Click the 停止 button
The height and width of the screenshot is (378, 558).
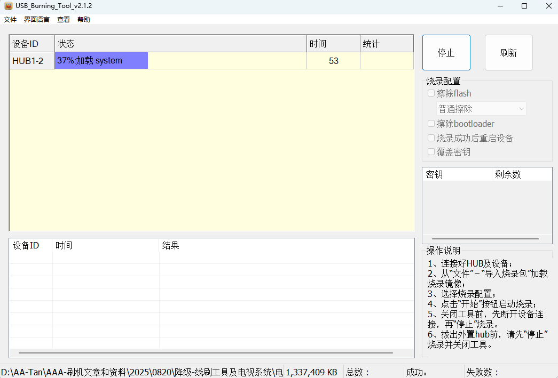pos(446,53)
